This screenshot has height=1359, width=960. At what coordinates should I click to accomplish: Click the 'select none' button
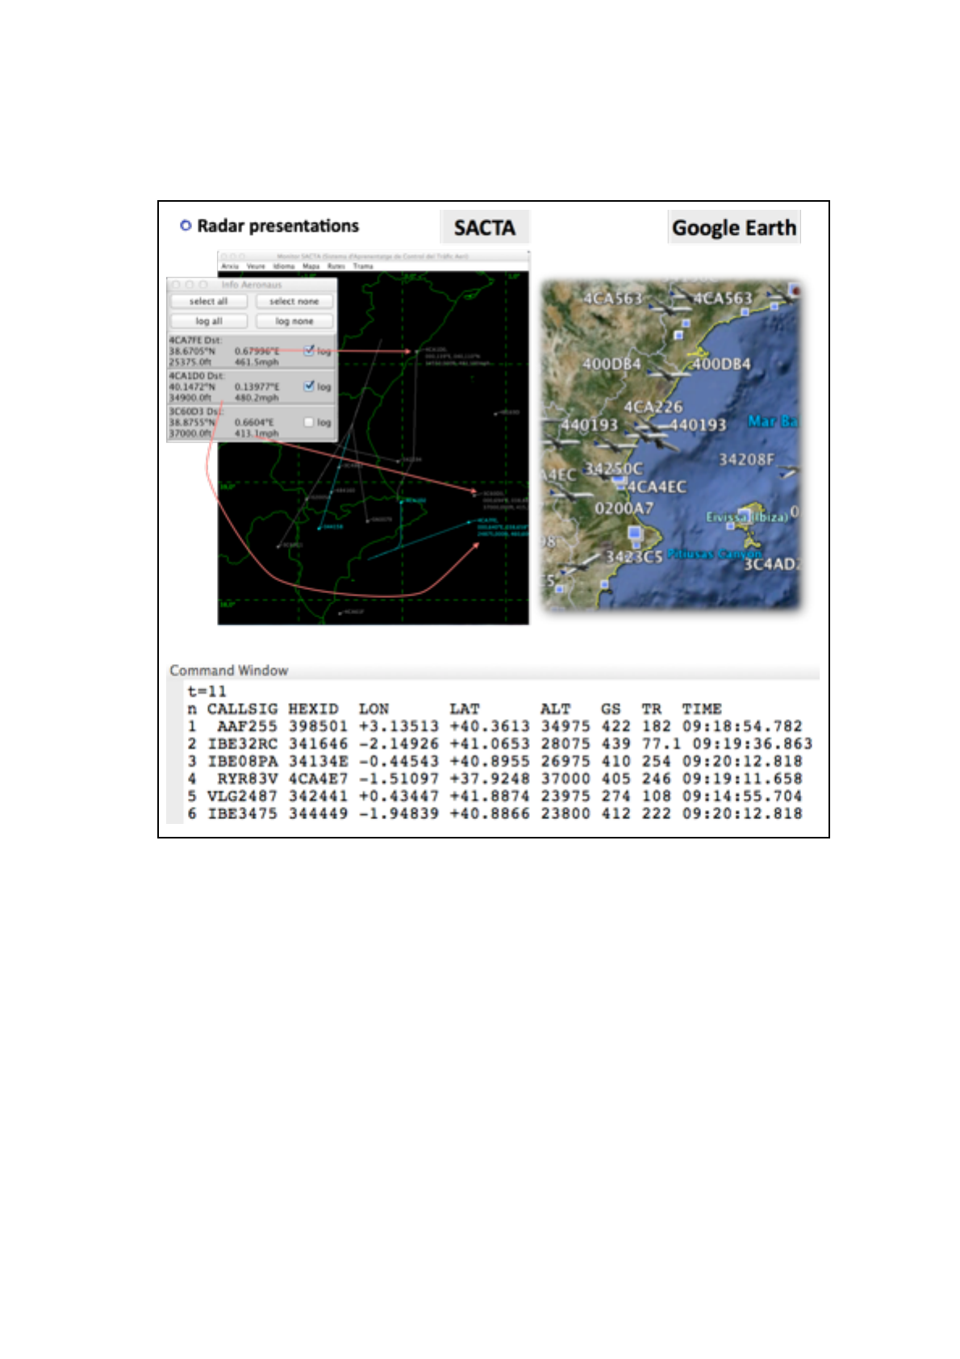tap(294, 301)
